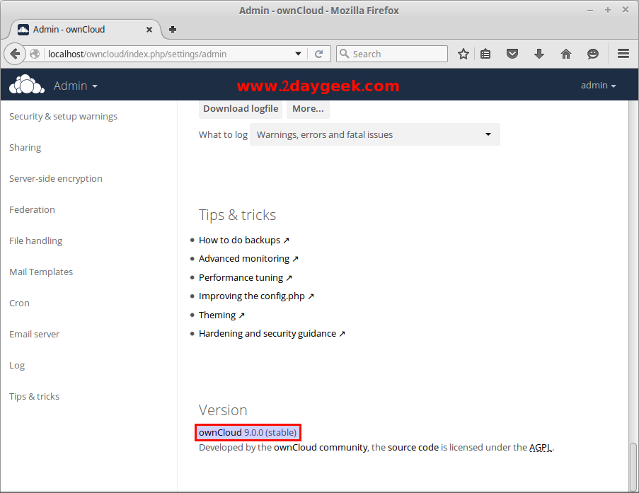
Task: Open the What to log dropdown
Action: pos(374,134)
